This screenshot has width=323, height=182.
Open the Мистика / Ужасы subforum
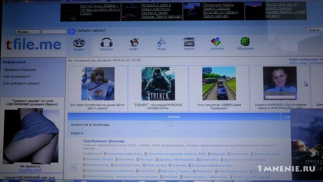point(176,171)
